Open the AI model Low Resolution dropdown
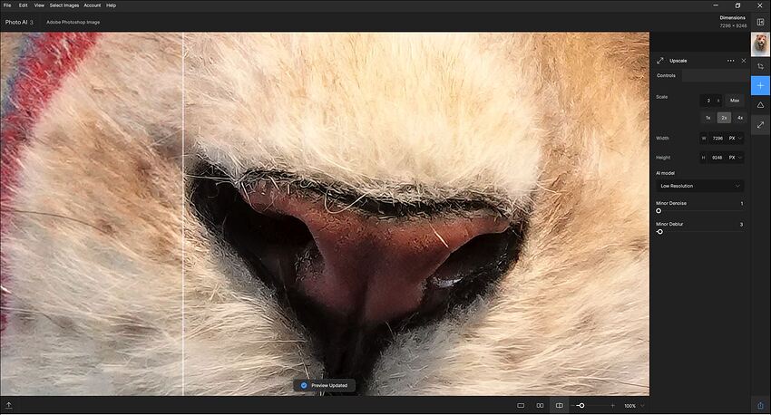771x415 pixels. tap(699, 186)
